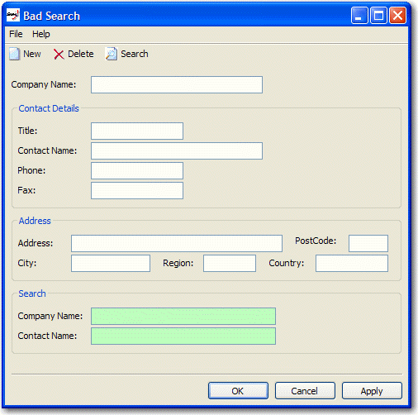Click the Apply button
418x415 pixels.
coord(372,391)
